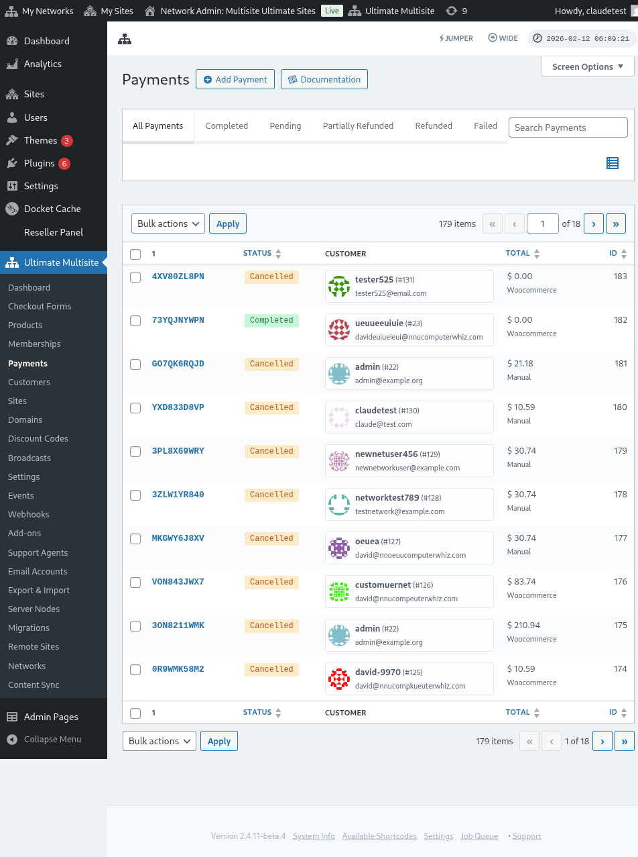
Task: Check the payment MKGWY6J8XV row
Action: (135, 538)
